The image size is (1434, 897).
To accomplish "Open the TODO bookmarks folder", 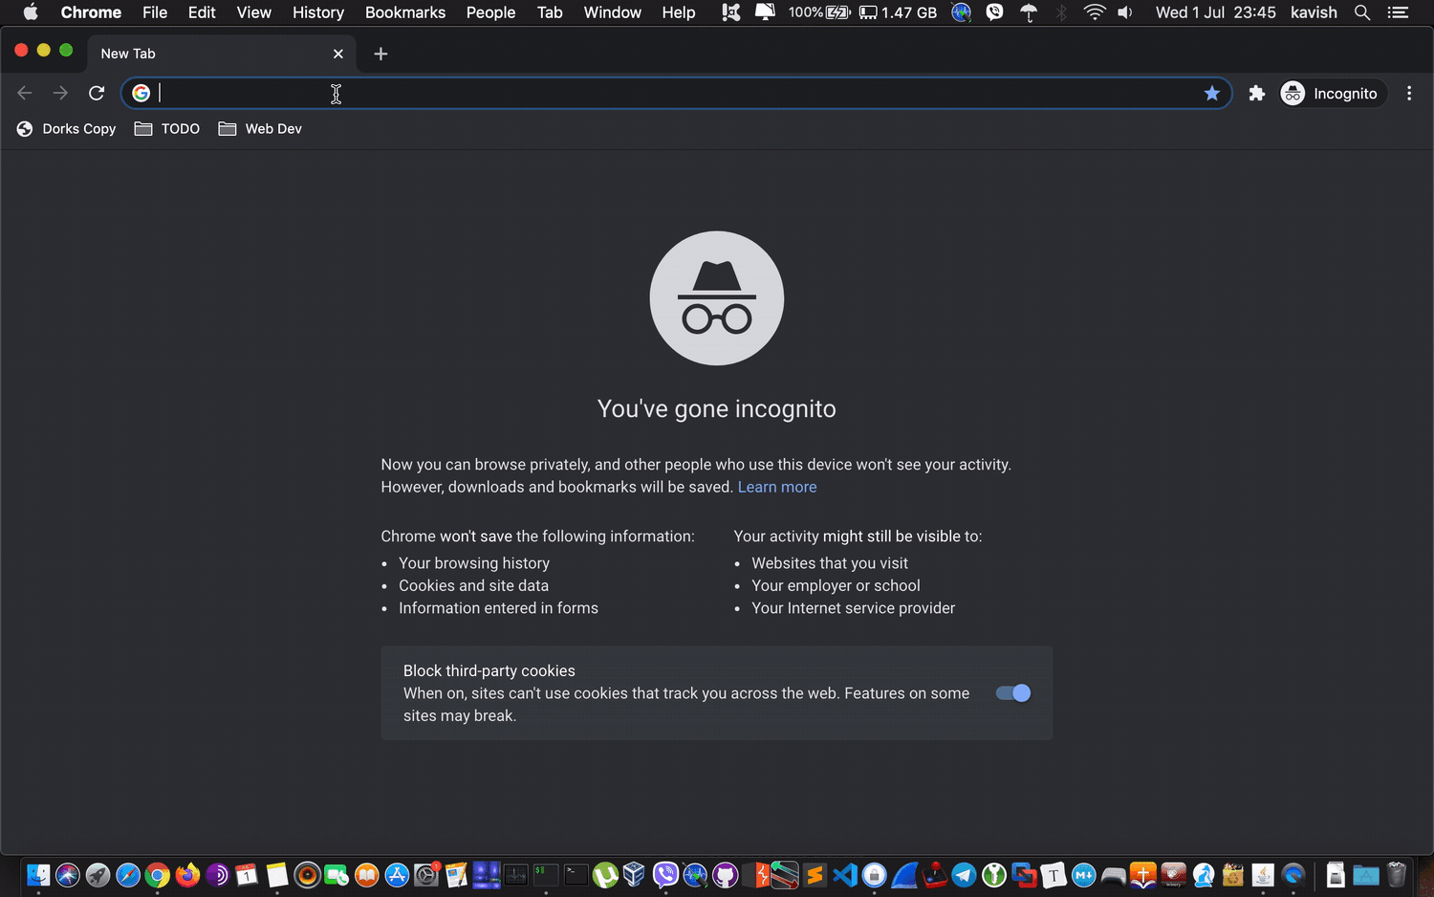I will click(167, 129).
